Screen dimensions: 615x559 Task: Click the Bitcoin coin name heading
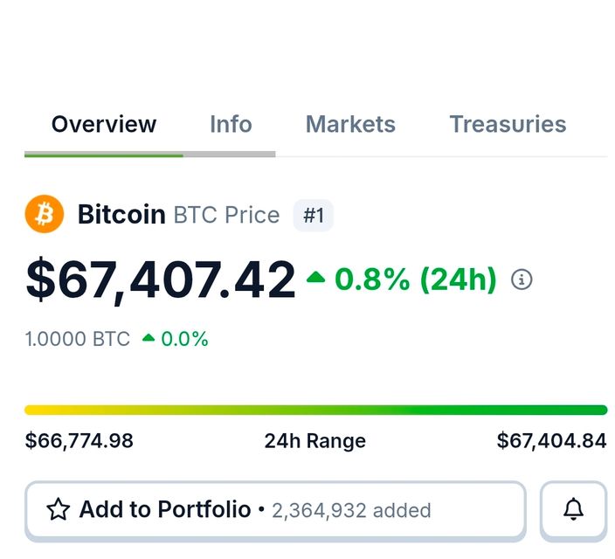pyautogui.click(x=121, y=215)
